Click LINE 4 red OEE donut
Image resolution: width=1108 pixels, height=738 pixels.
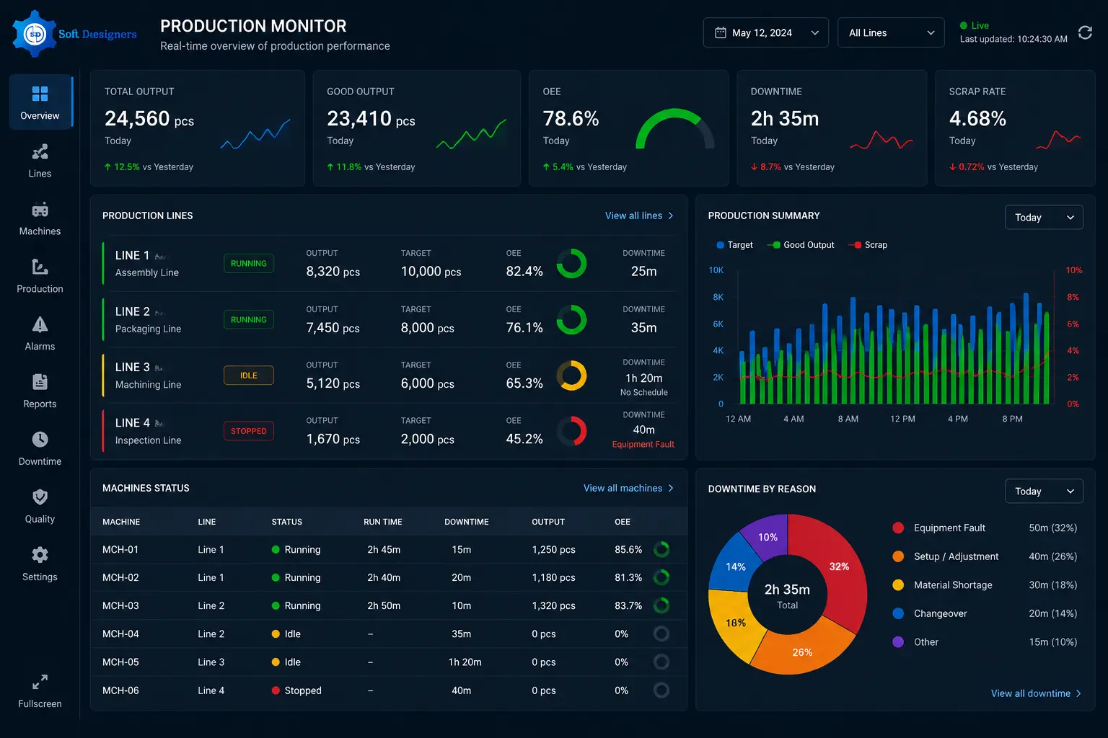point(571,431)
